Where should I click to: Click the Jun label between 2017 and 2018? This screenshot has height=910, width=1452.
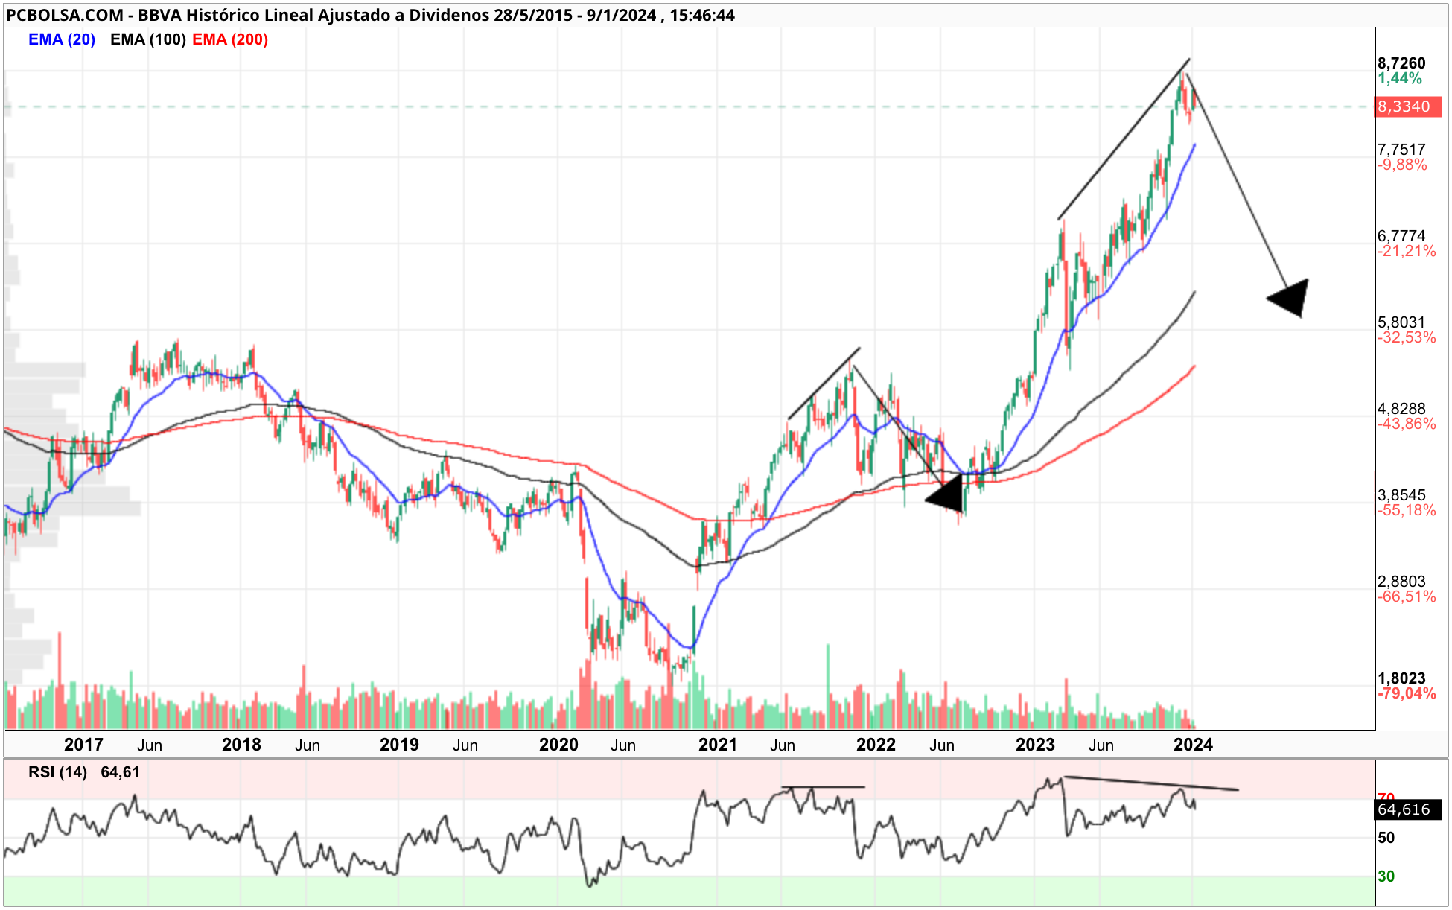click(150, 745)
